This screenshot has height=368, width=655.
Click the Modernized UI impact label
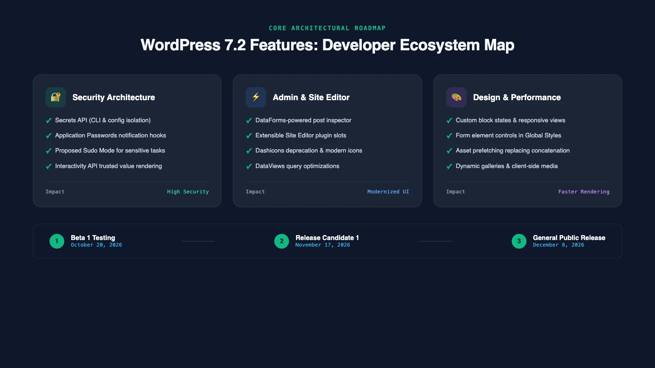pos(388,192)
